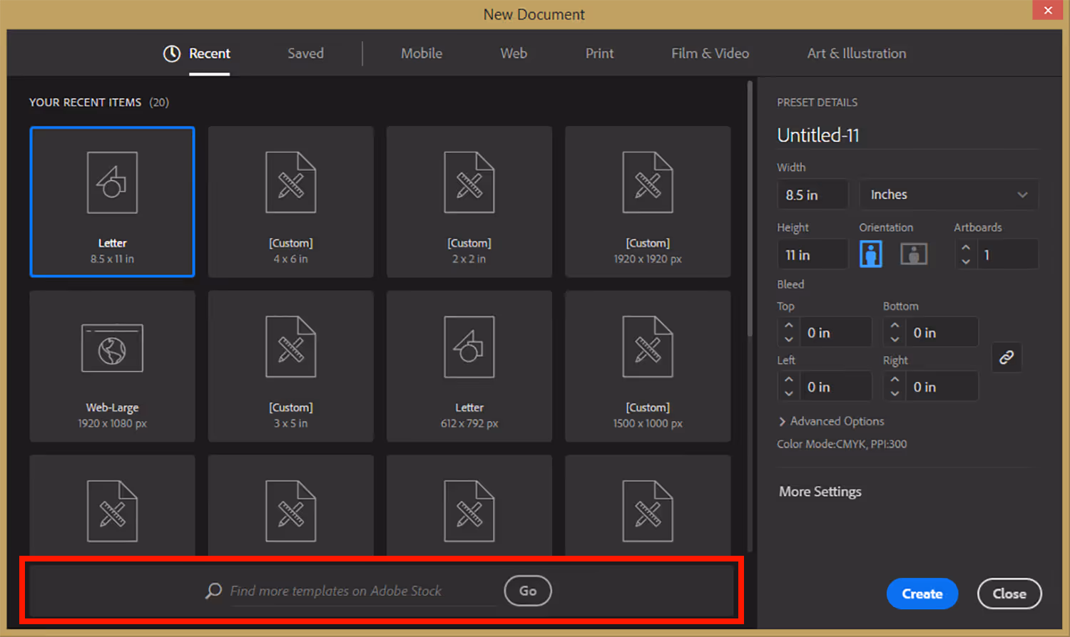
Task: Decrease the Top bleed value
Action: (788, 339)
